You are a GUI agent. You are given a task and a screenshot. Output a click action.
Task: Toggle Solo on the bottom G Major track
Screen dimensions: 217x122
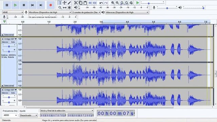(x=13, y=93)
